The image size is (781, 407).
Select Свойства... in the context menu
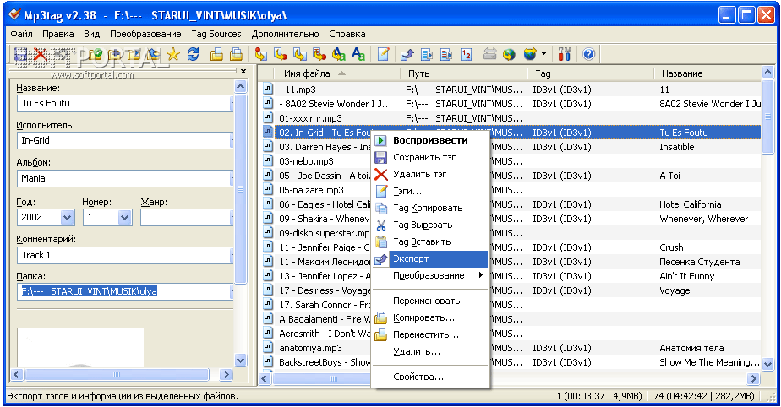point(418,377)
